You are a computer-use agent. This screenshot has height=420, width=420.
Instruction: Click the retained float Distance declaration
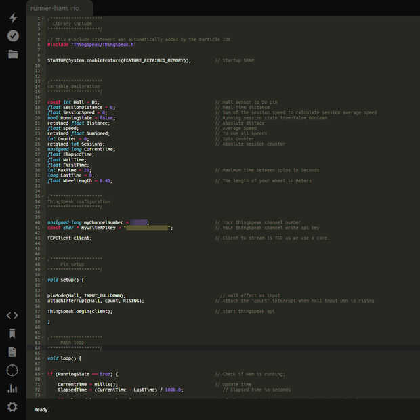79,123
